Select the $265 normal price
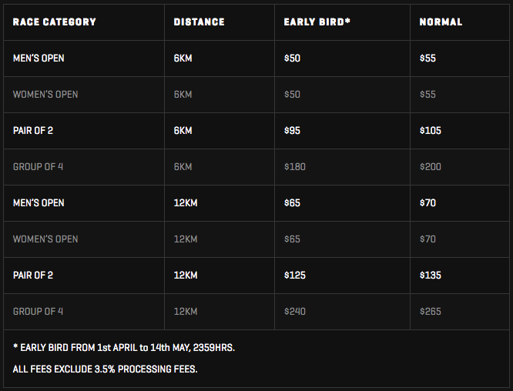 tap(431, 311)
